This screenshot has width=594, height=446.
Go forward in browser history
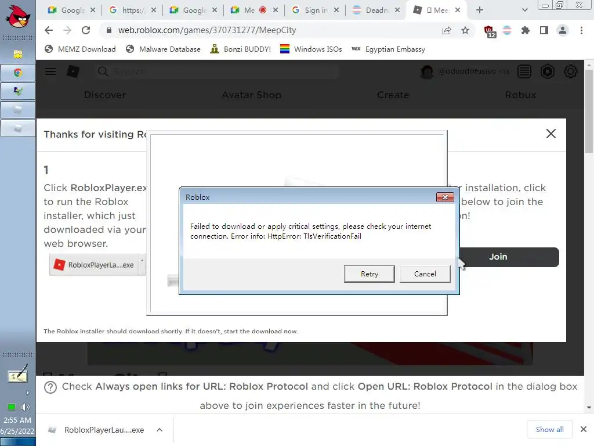[67, 30]
